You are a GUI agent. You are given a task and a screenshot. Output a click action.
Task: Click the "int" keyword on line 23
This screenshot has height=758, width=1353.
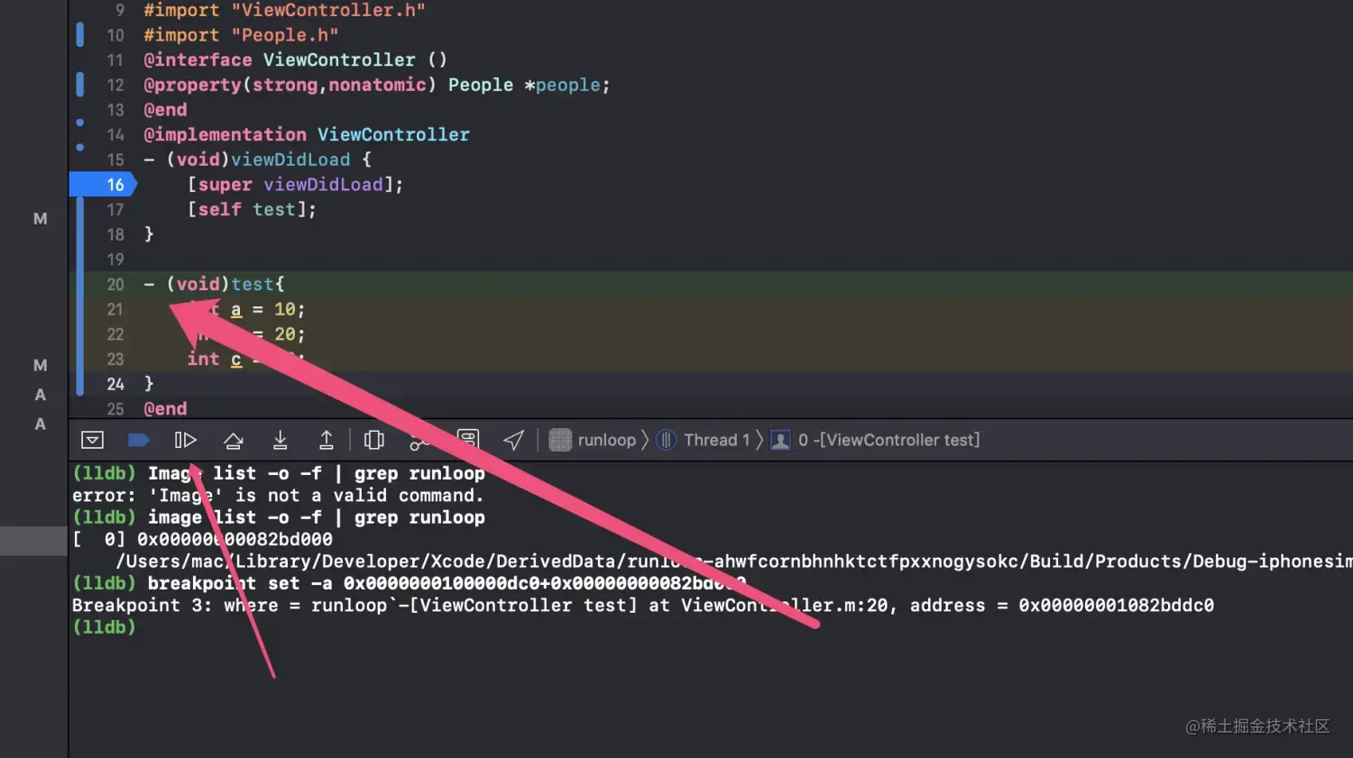203,359
